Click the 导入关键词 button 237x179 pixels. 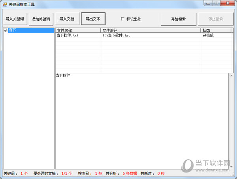click(15, 19)
